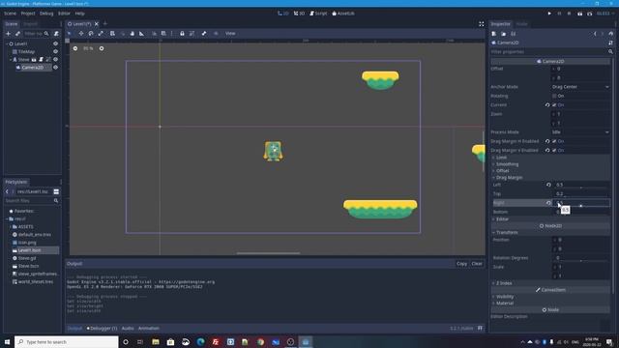This screenshot has height=348, width=619.
Task: Select the Ruler mode tool
Action: tap(142, 34)
